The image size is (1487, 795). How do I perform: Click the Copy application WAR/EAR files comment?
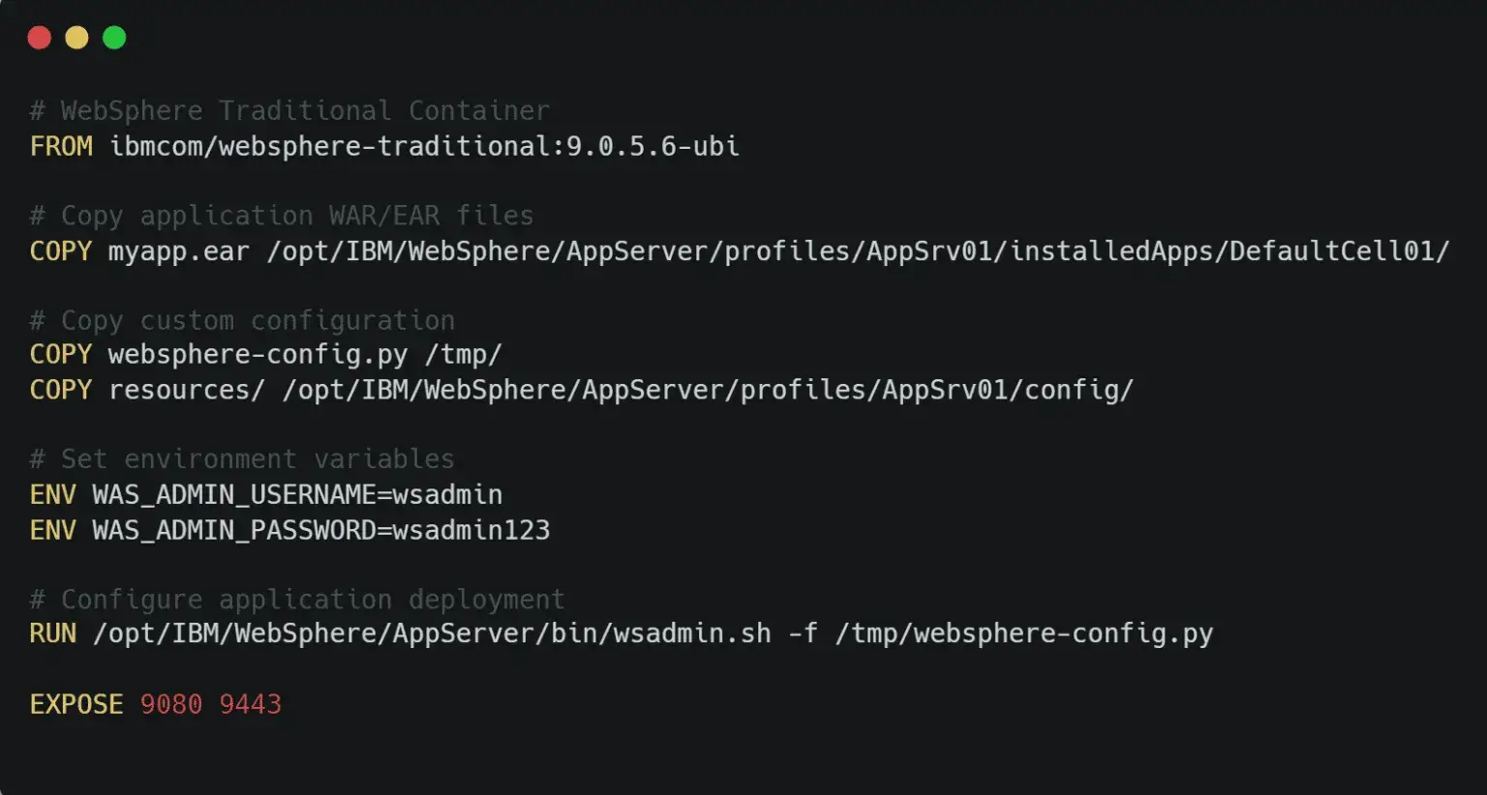[282, 216]
